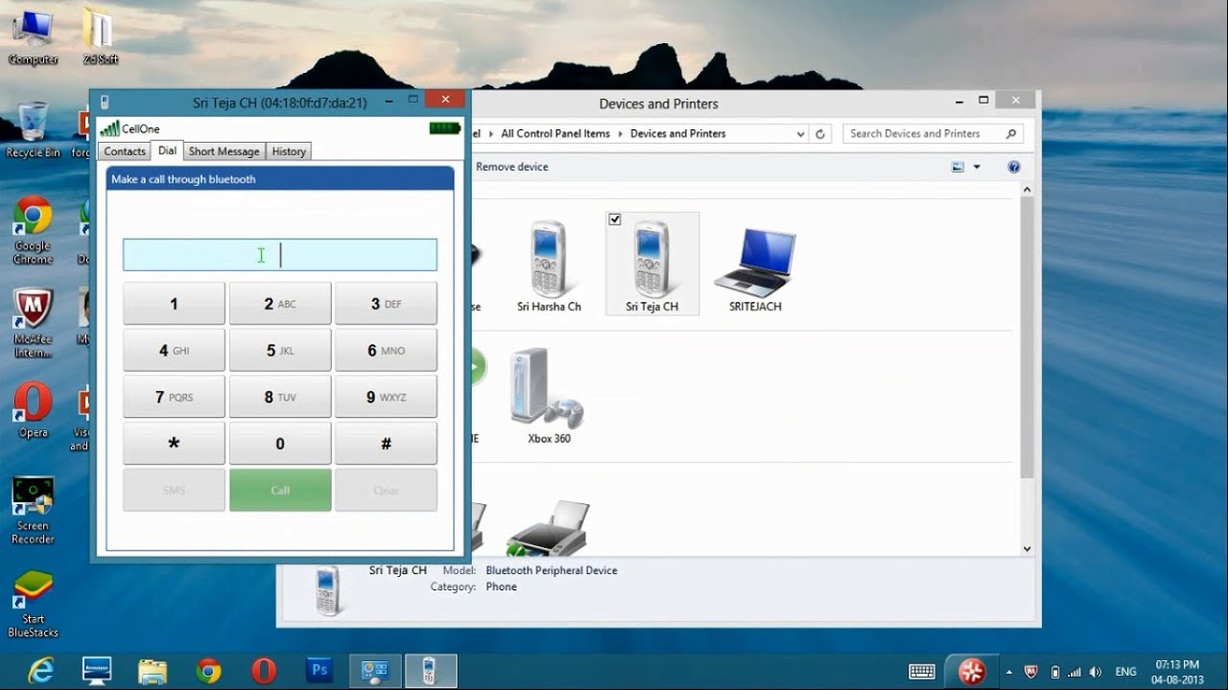Open McAfee Internet Security desktop shortcut
Viewport: 1228px width, 690px height.
[x=33, y=324]
